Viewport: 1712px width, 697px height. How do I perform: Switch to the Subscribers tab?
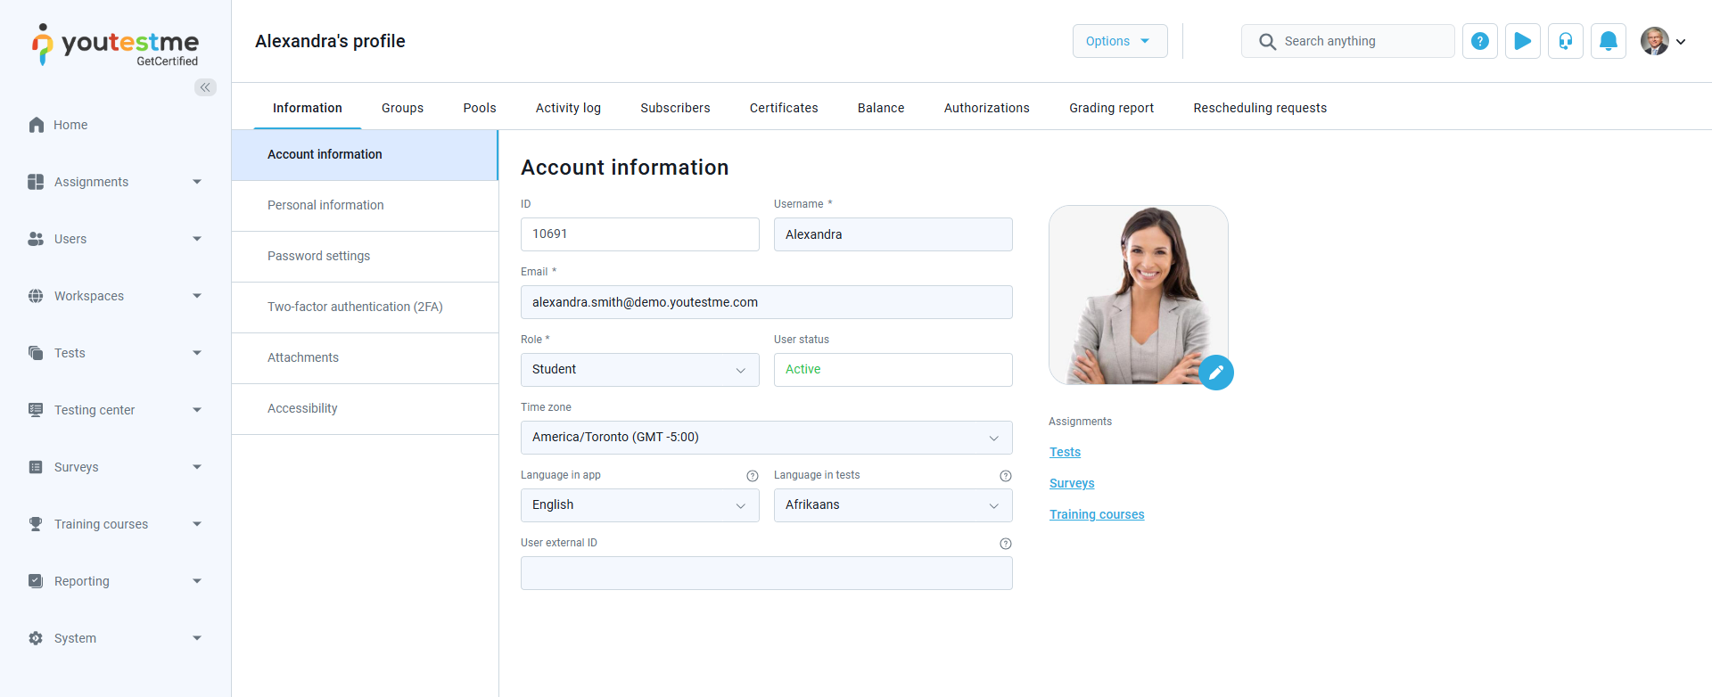(x=675, y=108)
